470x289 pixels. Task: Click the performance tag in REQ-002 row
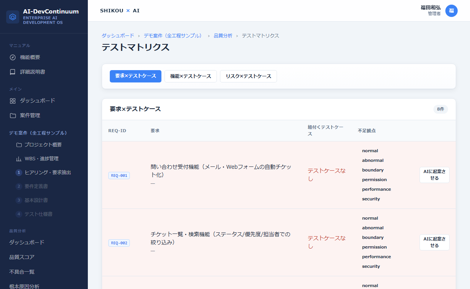tap(376, 257)
